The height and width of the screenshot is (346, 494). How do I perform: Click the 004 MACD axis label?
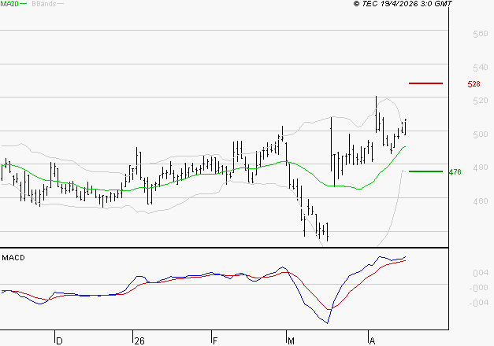pos(458,273)
